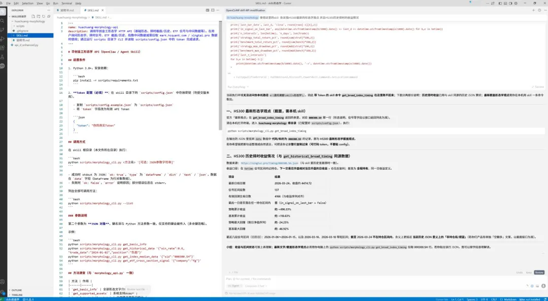This screenshot has width=548, height=301.
Task: Toggle secondary sidebar layout icon
Action: (x=510, y=3)
